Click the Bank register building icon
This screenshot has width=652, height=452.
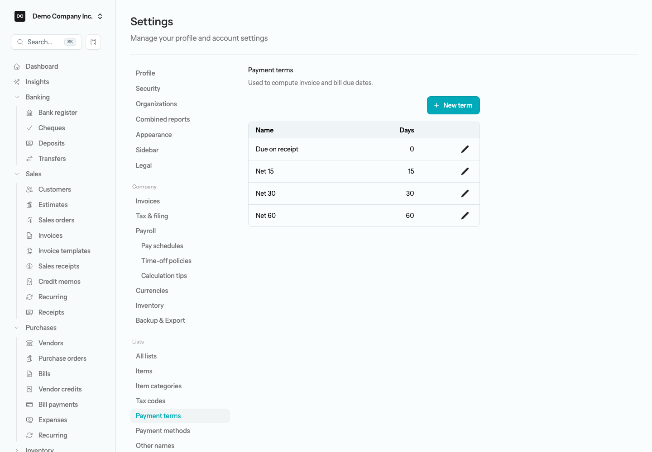[x=29, y=113]
